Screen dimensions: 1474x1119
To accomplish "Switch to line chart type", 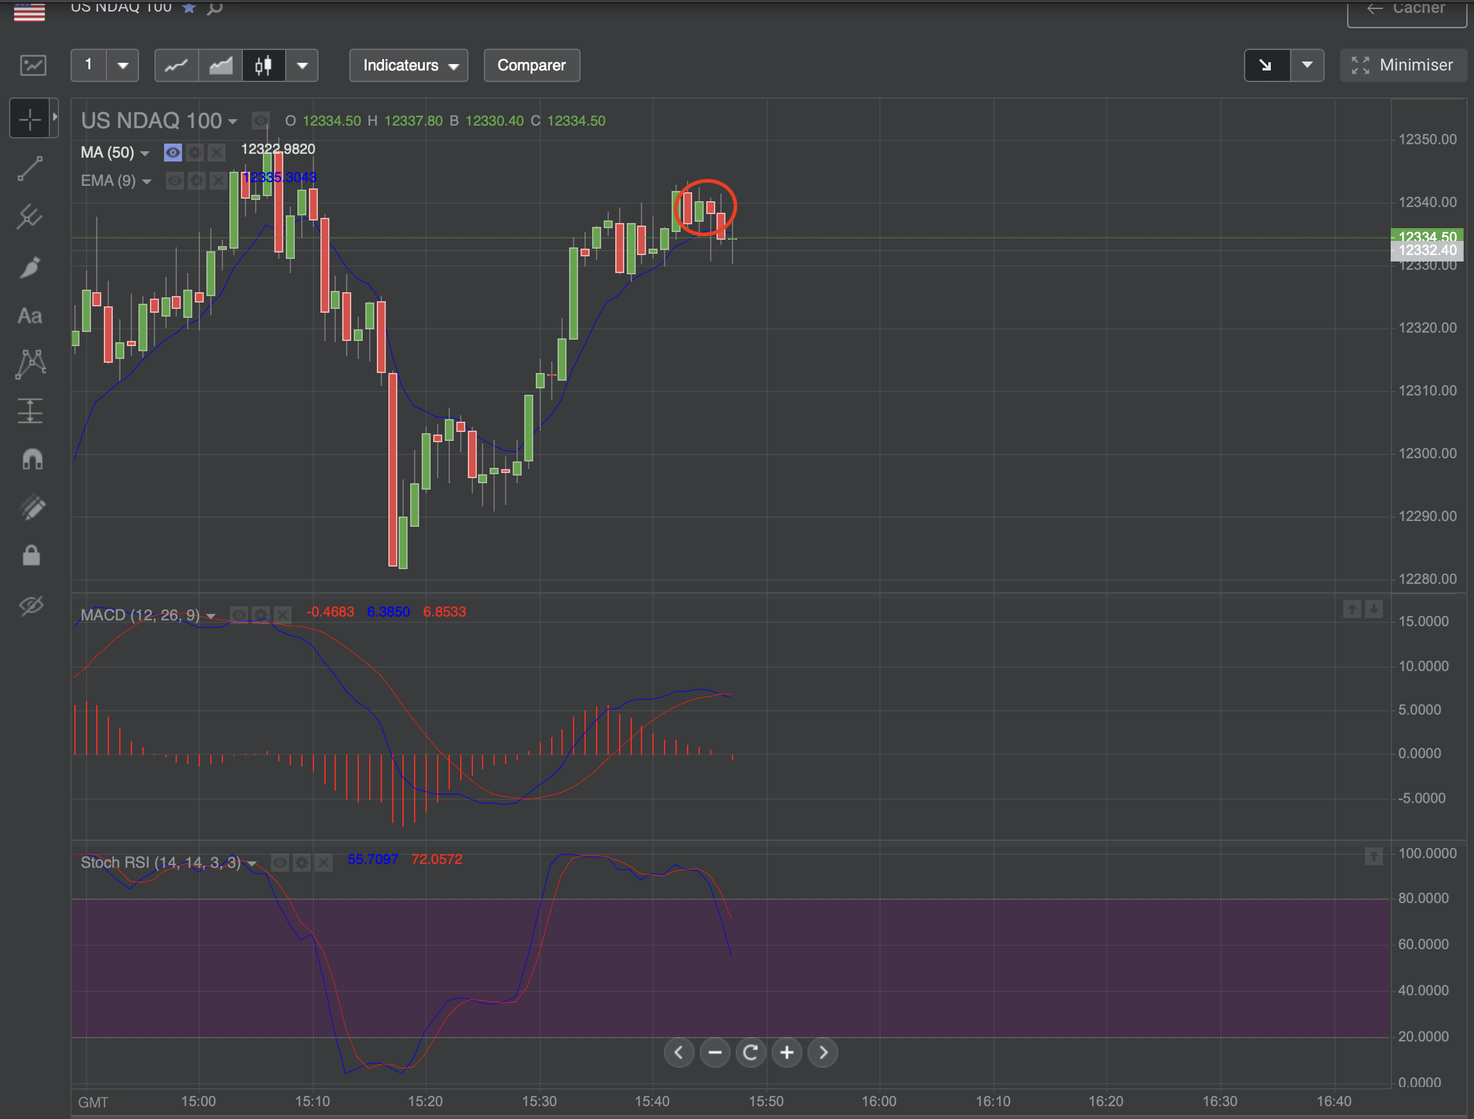I will tap(176, 65).
